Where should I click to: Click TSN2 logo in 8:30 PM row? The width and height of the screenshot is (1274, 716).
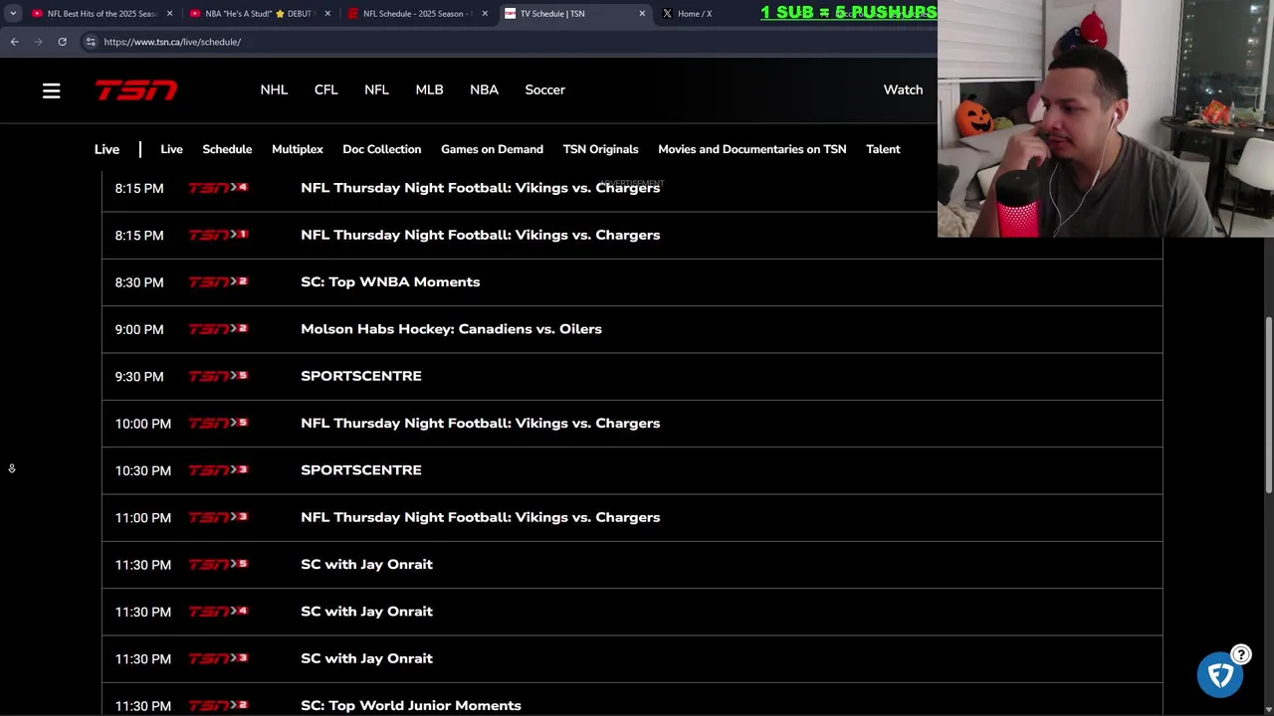click(x=218, y=282)
